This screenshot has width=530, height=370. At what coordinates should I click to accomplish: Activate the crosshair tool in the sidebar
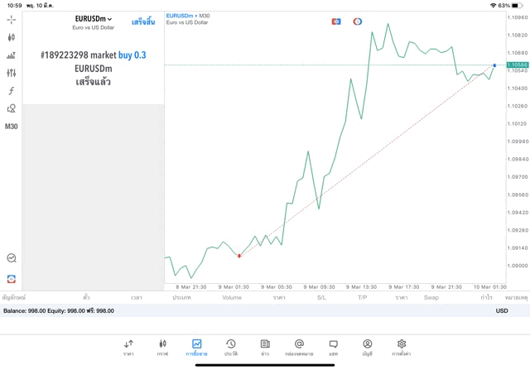pyautogui.click(x=11, y=20)
